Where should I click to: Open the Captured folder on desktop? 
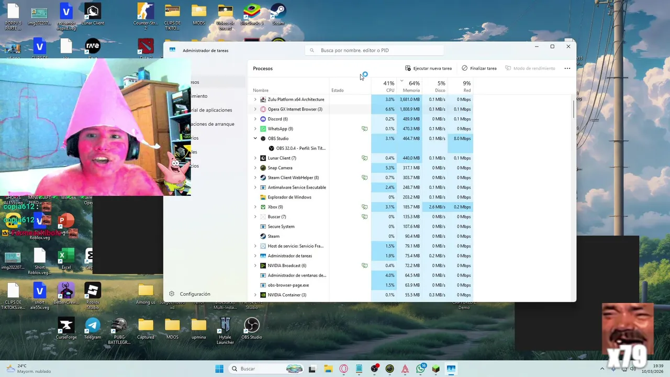[146, 329]
